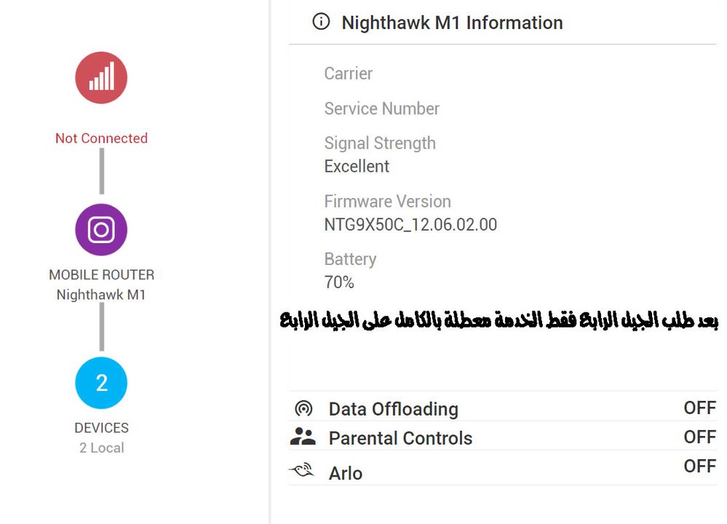Viewport: 727px width, 524px height.
Task: Click the MOBILE ROUTER label
Action: coord(101,275)
